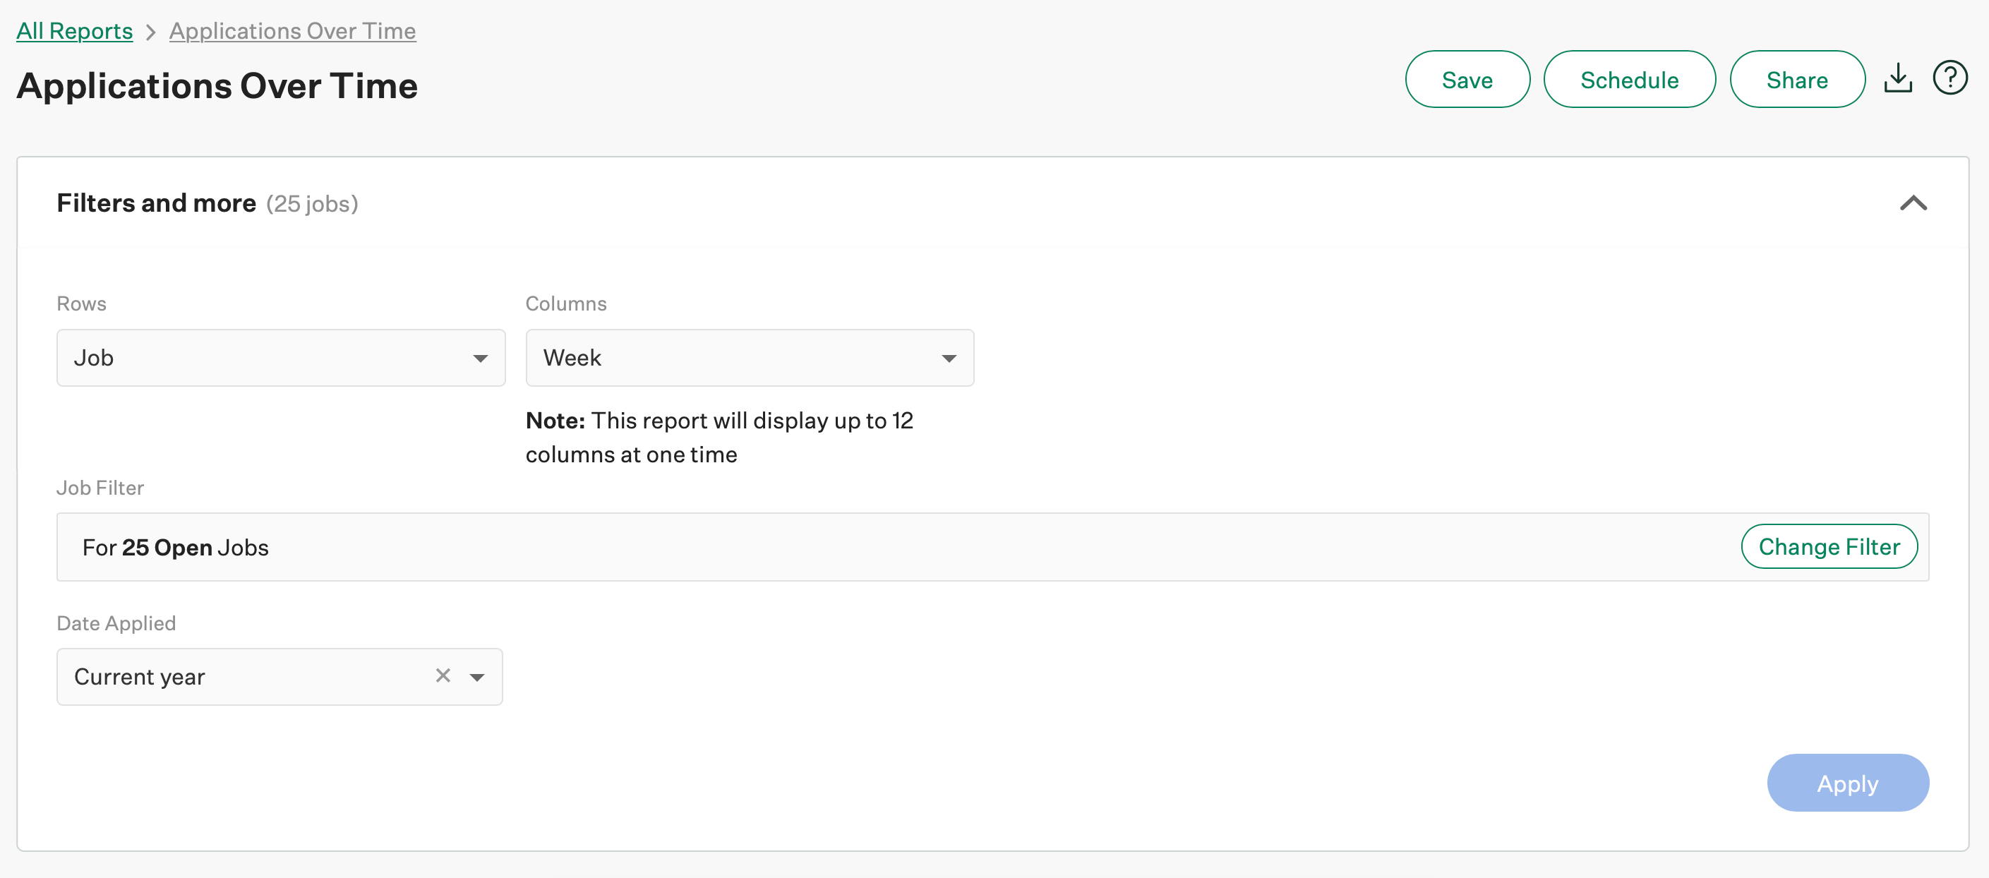This screenshot has width=1989, height=878.
Task: Click the For 25 Open Jobs text
Action: (x=175, y=548)
